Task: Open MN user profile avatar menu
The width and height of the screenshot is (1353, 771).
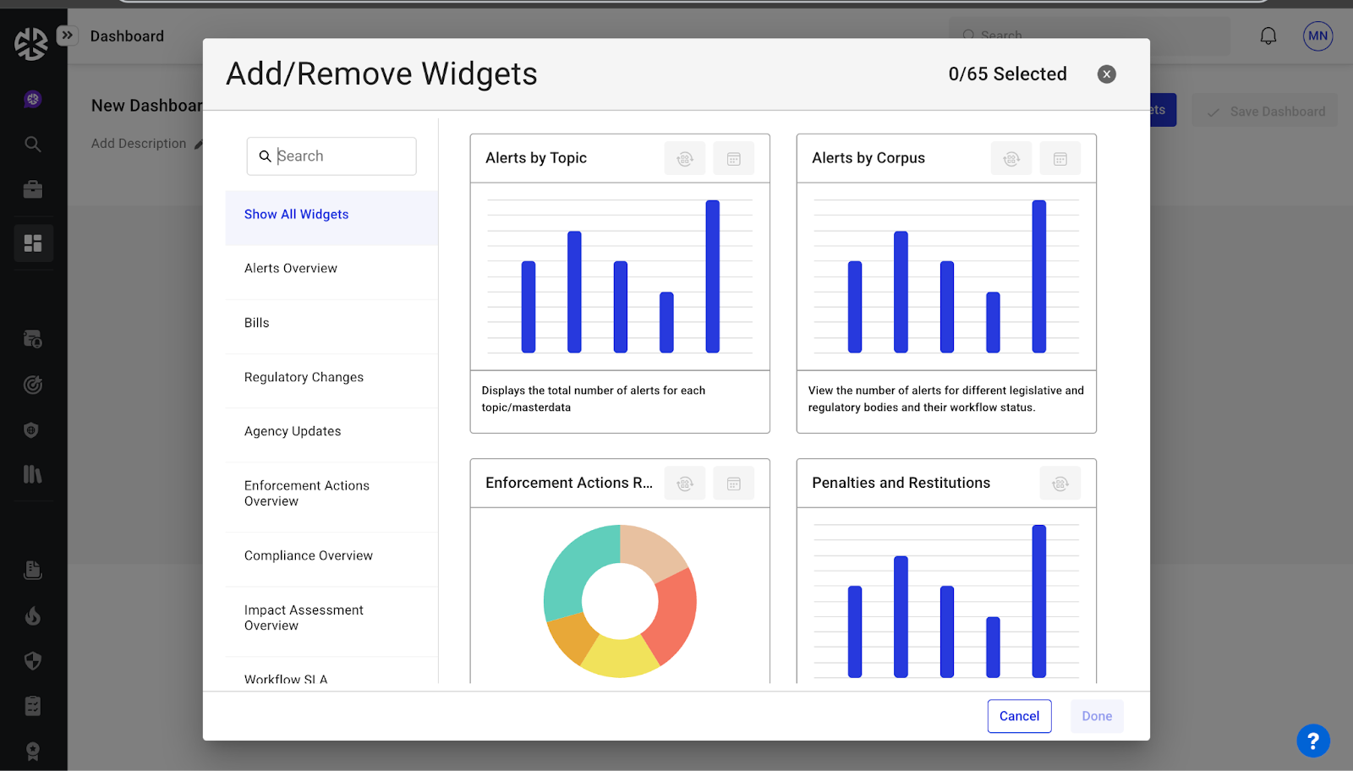Action: [x=1317, y=36]
